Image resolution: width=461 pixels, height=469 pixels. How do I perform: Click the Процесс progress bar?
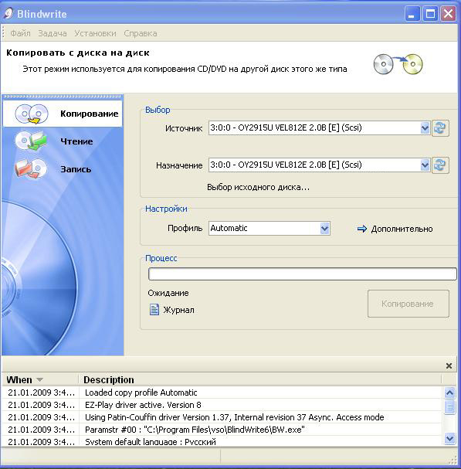point(302,274)
